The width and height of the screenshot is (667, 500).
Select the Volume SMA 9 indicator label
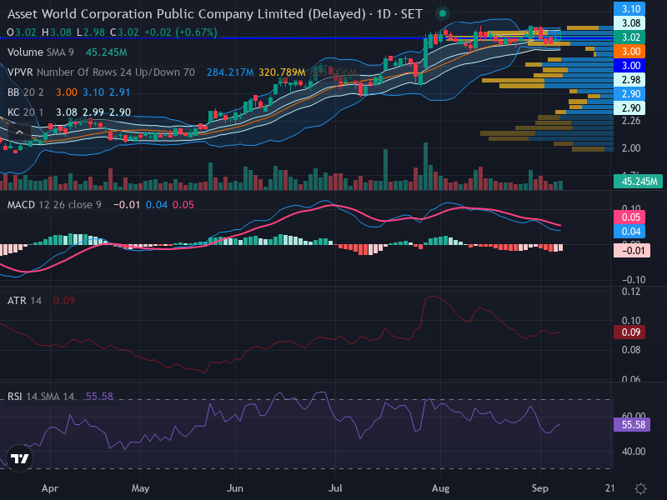tap(40, 52)
